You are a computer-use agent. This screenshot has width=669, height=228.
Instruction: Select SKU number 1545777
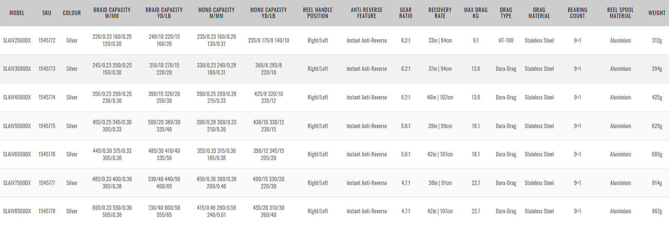click(47, 183)
